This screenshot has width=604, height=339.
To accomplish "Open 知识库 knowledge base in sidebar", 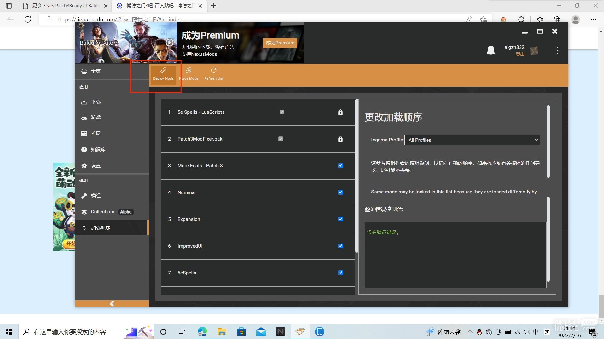I will [x=112, y=150].
